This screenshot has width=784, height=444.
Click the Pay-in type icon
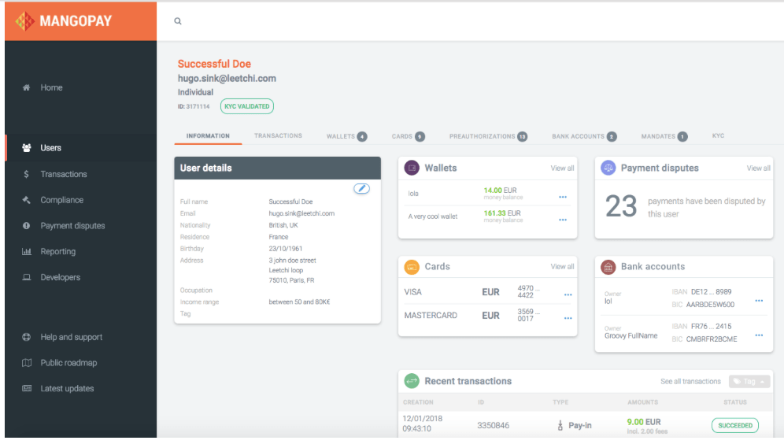(560, 425)
